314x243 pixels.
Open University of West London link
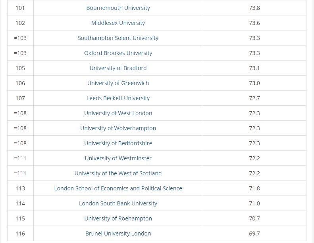coord(118,113)
